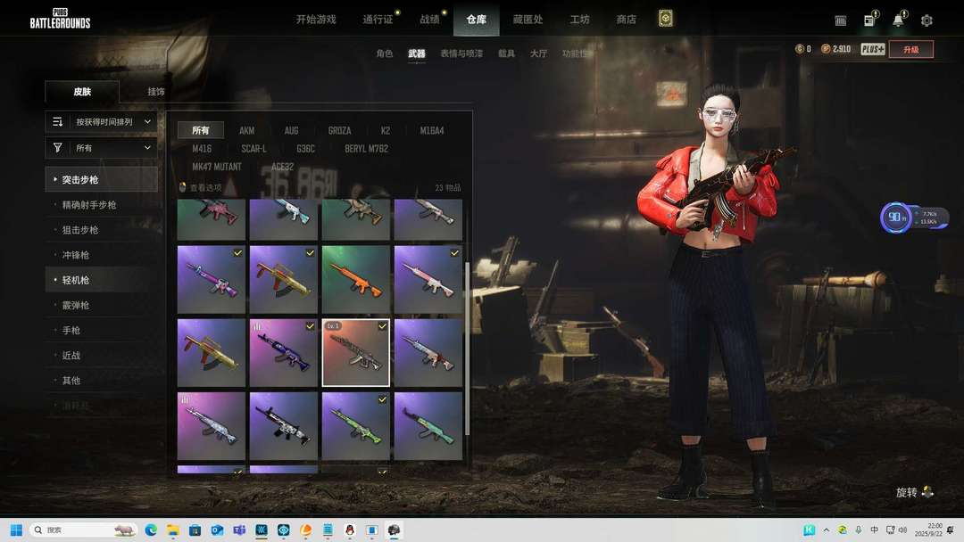The height and width of the screenshot is (542, 964).
Task: Go to the 开始游戏 tab
Action: [x=316, y=20]
